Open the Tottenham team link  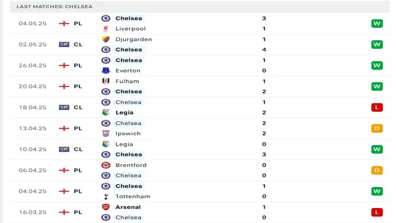[x=133, y=196]
